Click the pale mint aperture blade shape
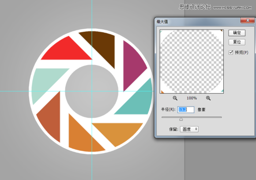Viewport: 256px width, 180px height. click(x=46, y=82)
